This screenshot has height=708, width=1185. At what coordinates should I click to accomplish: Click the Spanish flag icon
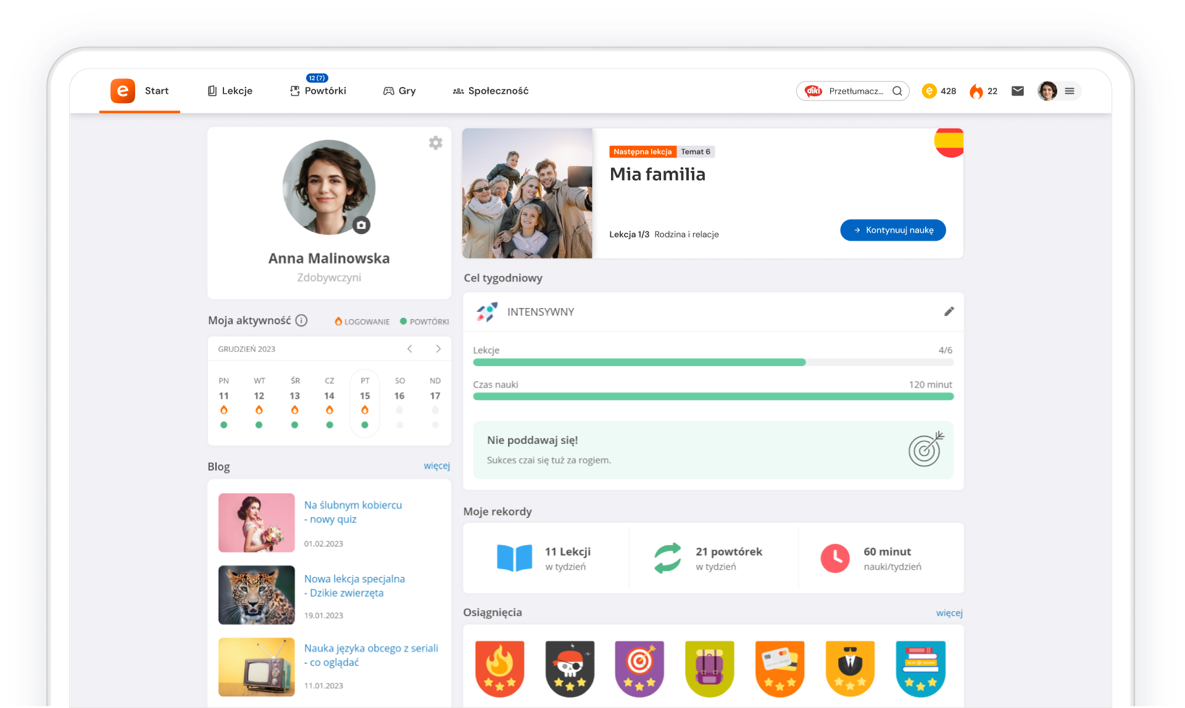click(949, 142)
